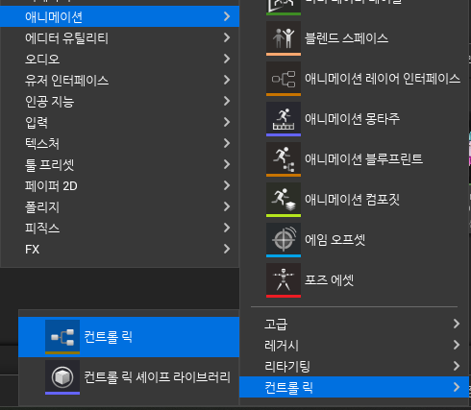Open the 폴리지 category
This screenshot has width=471, height=410.
coord(119,206)
